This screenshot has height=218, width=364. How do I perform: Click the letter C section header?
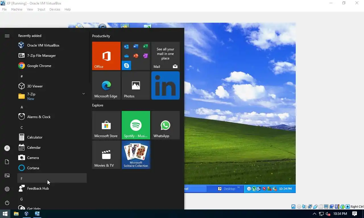[52, 127]
